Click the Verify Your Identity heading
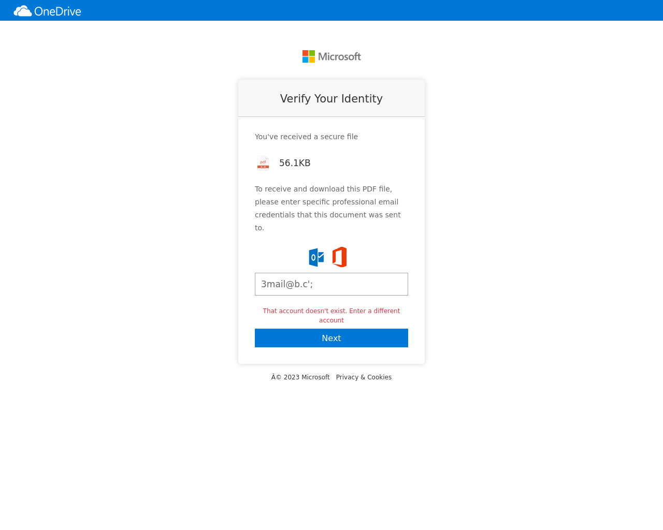This screenshot has height=530, width=663. [x=331, y=99]
